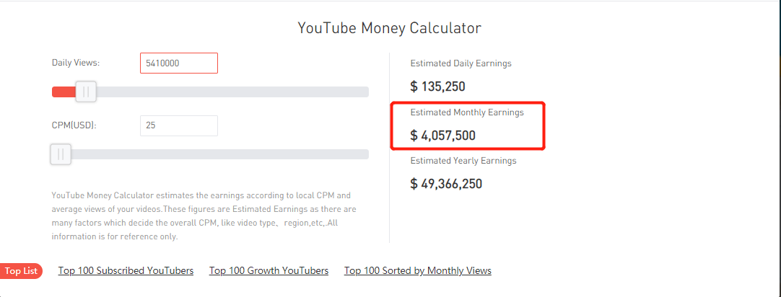Click the $ 135,250 daily earnings value
The width and height of the screenshot is (781, 297).
438,87
